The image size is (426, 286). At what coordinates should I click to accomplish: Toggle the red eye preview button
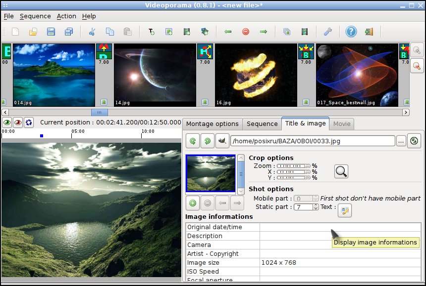18,123
